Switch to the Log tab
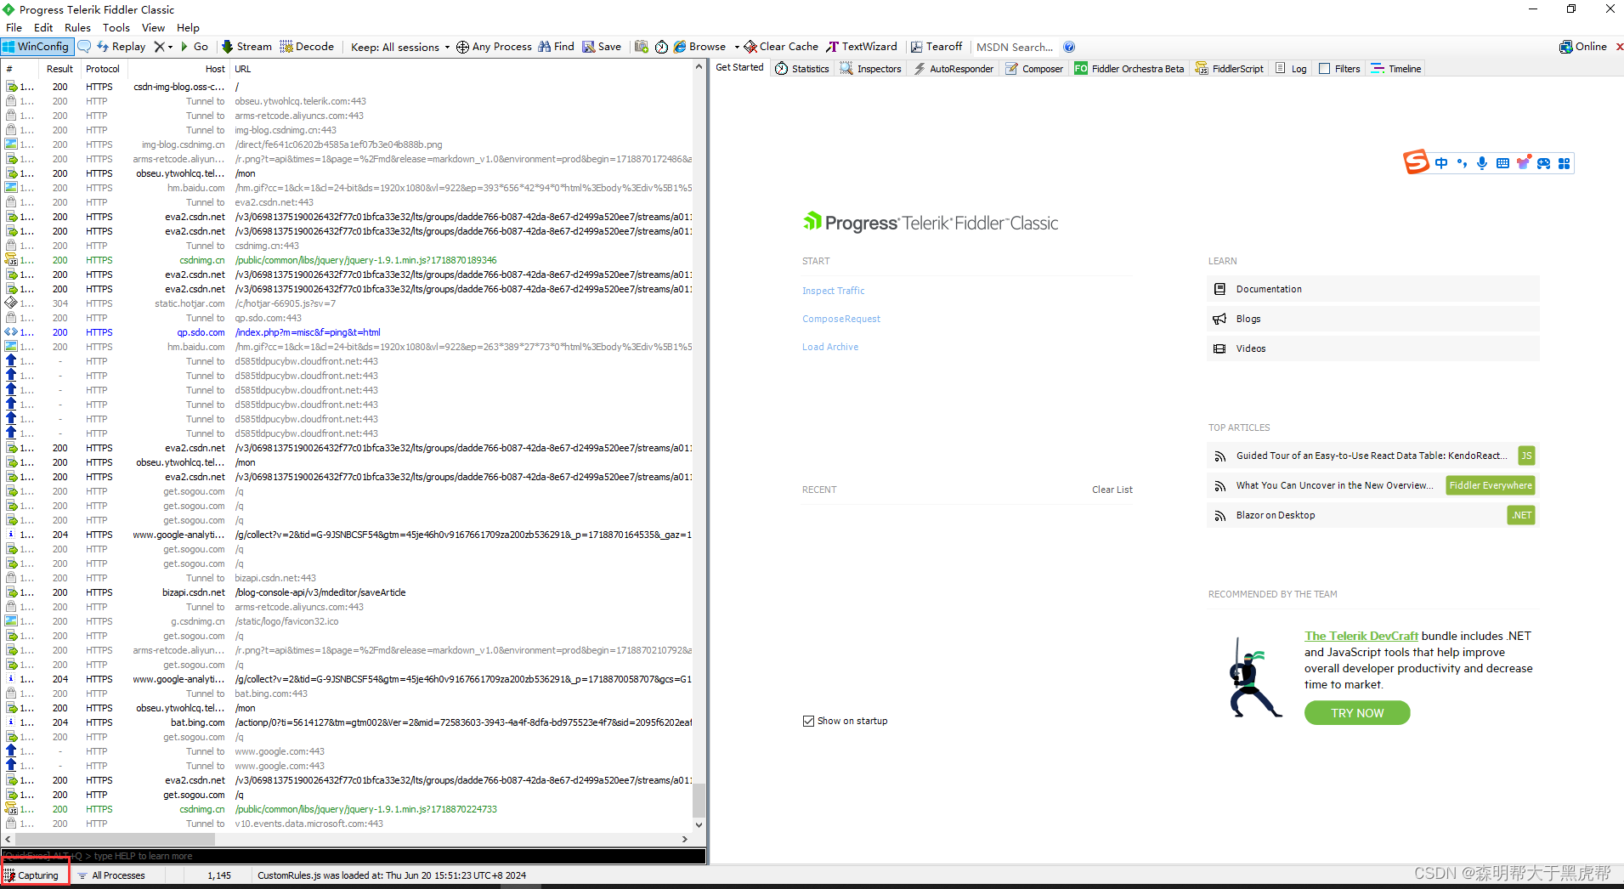Image resolution: width=1624 pixels, height=889 pixels. 1291,69
